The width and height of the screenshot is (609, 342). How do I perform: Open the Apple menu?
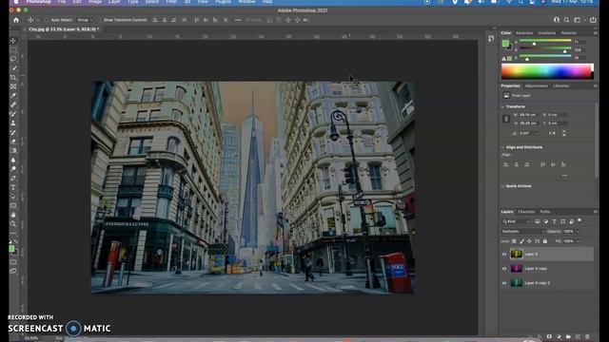[16, 2]
